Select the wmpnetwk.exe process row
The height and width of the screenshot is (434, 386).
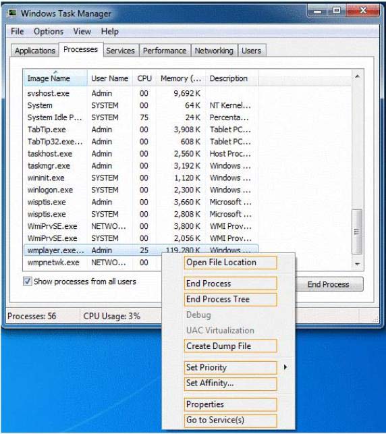coord(92,263)
